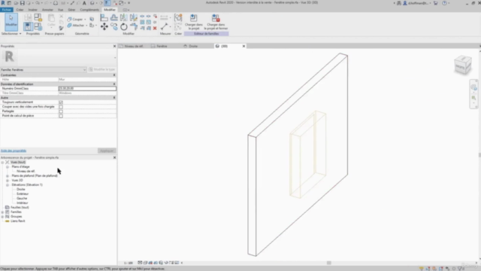Expand the Vues 3D tree node
Screen dimensions: 481x271
click(x=8, y=181)
